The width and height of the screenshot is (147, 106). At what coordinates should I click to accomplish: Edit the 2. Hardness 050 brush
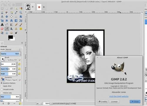19,60
